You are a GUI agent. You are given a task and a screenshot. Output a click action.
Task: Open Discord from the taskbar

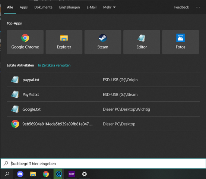point(20,174)
